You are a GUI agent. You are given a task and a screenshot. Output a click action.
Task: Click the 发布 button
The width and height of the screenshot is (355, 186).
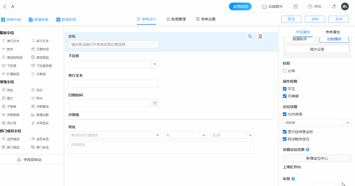(339, 19)
